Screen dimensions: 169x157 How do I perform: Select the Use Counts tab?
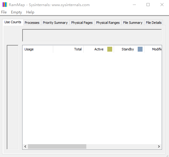(13, 22)
